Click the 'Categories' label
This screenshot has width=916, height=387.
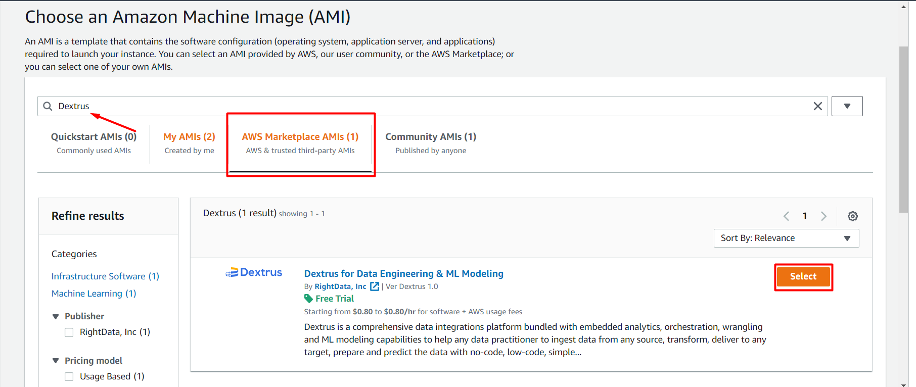point(74,254)
